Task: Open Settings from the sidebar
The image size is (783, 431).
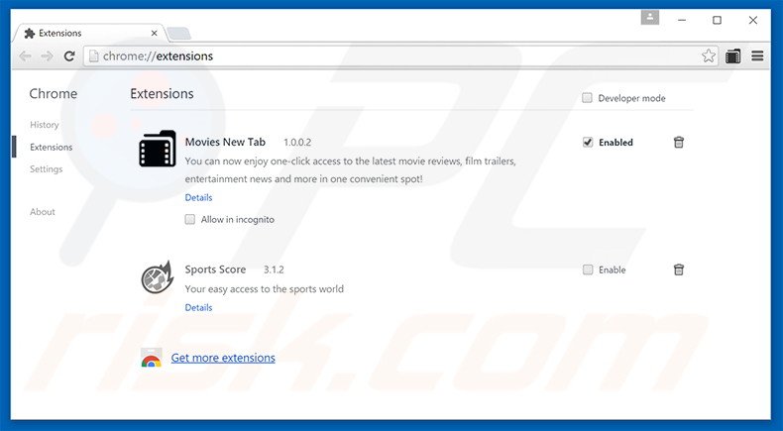Action: point(46,169)
